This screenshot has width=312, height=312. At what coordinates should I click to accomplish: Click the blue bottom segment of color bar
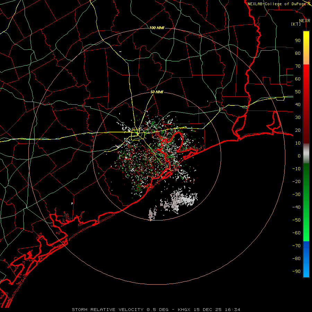pos(306,259)
